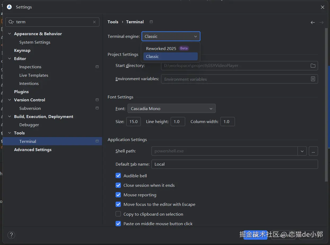330x245 pixels.
Task: Open the Font dropdown showing Cascadia Mono
Action: point(171,108)
